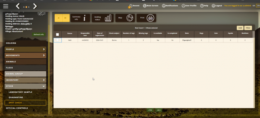Click the Main Screen home icon
The width and height of the screenshot is (260, 118).
pos(144,6)
